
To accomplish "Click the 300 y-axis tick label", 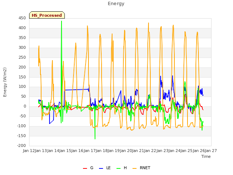I will (x=22, y=48).
